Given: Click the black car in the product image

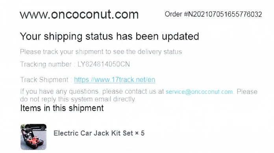Looking at the screenshot, I should point(37,127).
